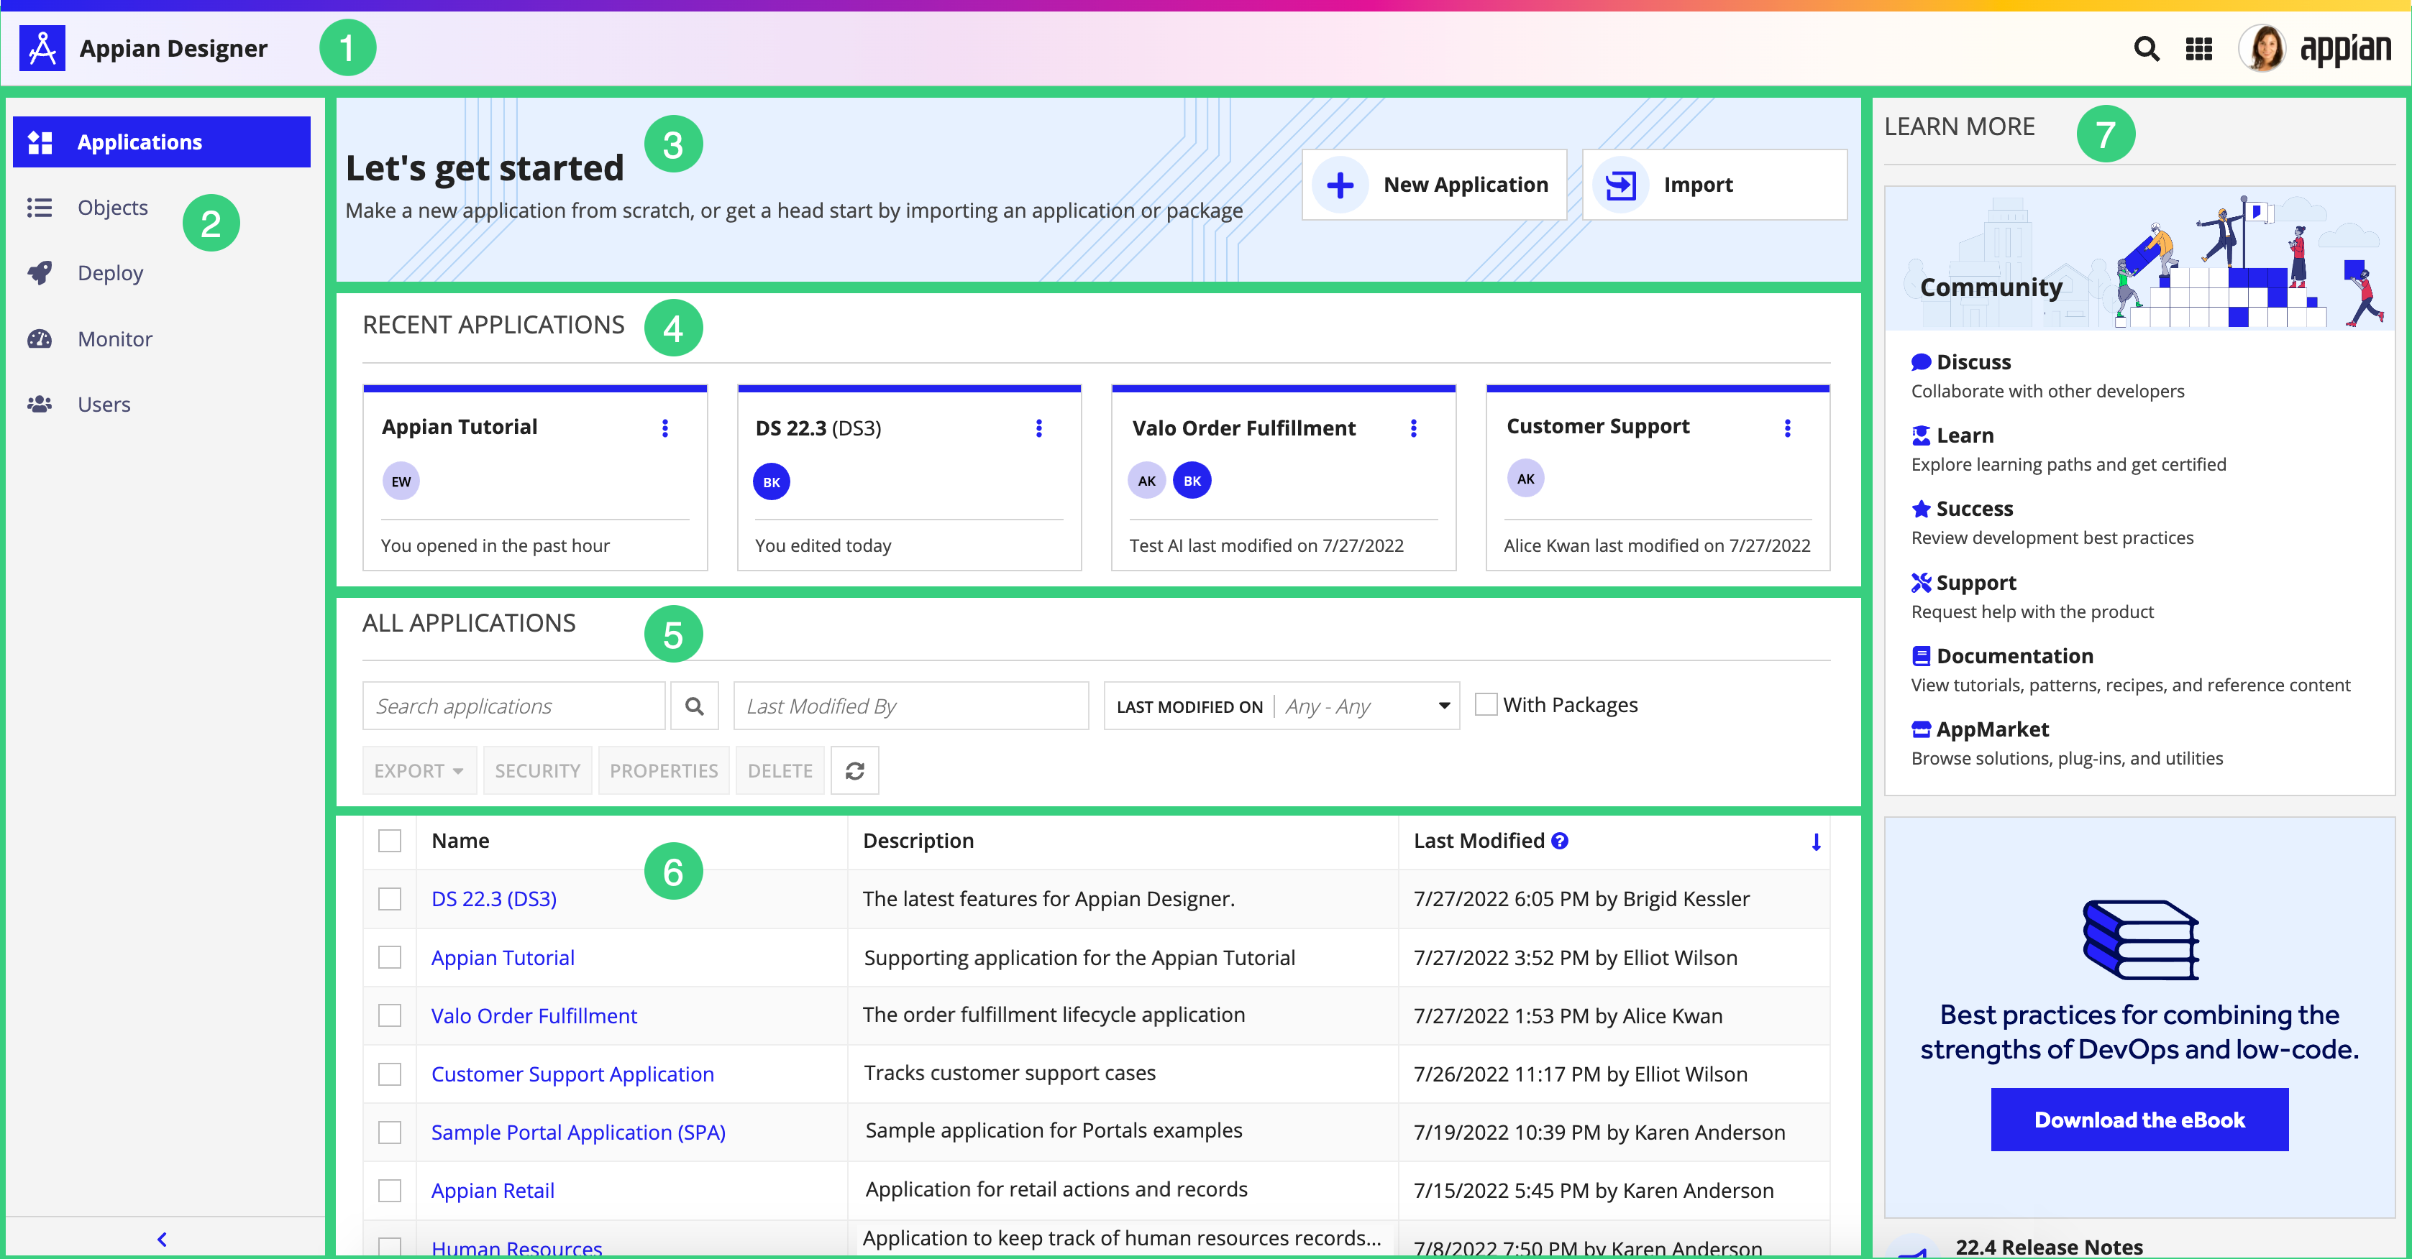This screenshot has height=1259, width=2412.
Task: Open the app grid navigation icon
Action: 2198,49
